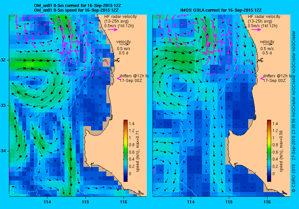Viewport: 299px width, 209px height.
Task: Click '17-Sep 00Z' text on right map
Action: click(x=274, y=81)
